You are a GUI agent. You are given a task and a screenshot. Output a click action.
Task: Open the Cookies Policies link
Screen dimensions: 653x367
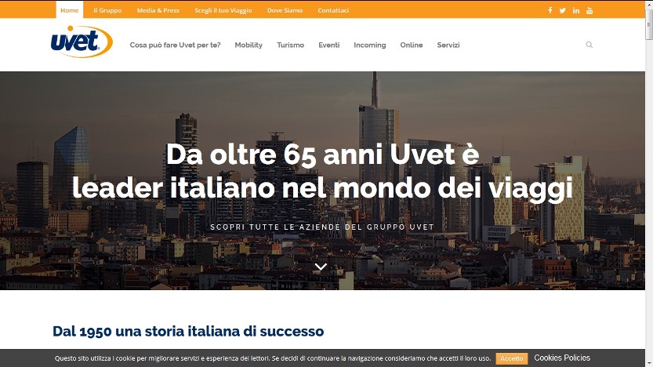(x=562, y=358)
